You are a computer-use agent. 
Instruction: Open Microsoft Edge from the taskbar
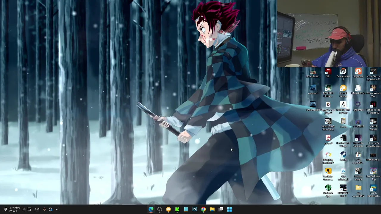coord(151,209)
